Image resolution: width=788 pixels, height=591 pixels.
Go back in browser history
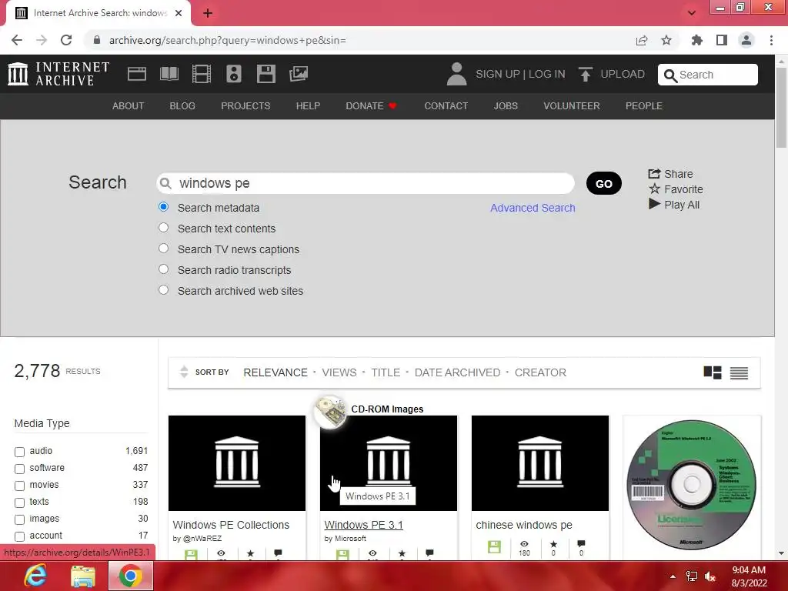(17, 40)
